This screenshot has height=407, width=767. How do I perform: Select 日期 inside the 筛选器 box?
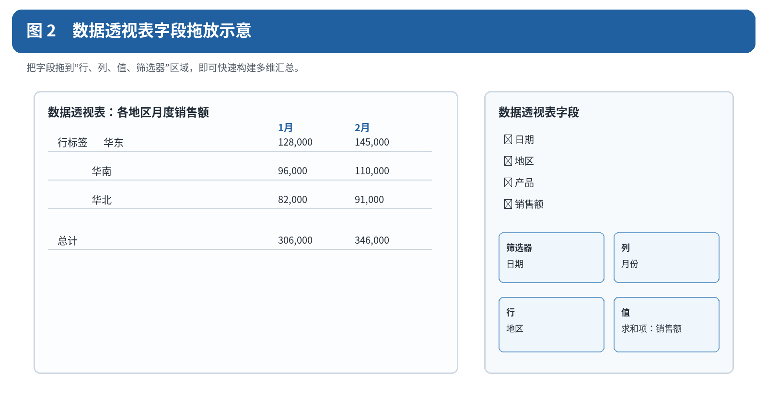(x=515, y=264)
